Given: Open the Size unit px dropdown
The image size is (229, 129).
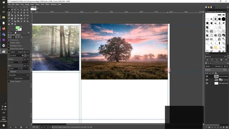Looking at the screenshot, I should pos(26,66).
